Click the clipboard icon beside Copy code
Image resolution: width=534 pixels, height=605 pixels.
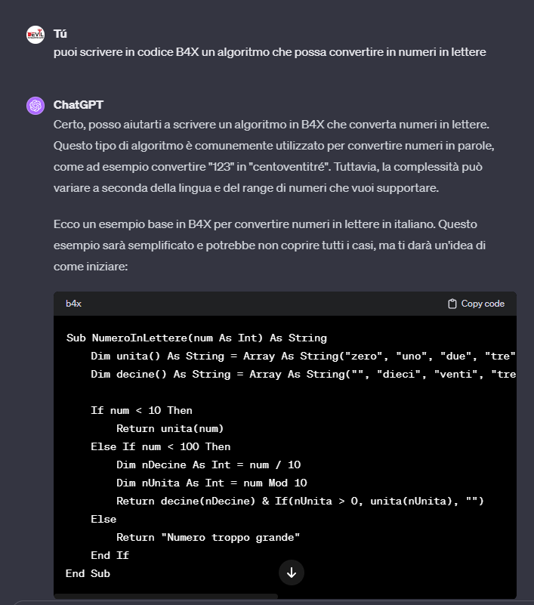pos(452,304)
